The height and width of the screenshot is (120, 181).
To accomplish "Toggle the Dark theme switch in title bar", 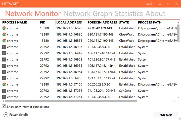I will point(149,4).
